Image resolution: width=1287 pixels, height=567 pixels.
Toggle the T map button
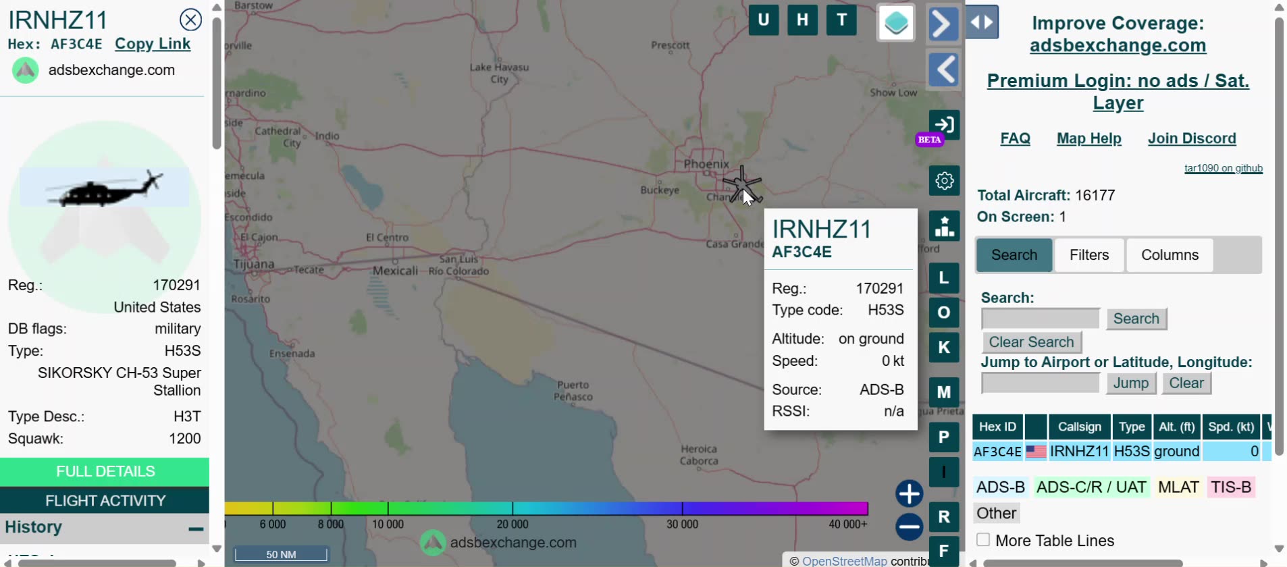click(842, 20)
